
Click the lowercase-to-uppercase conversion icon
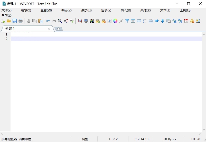180,21
